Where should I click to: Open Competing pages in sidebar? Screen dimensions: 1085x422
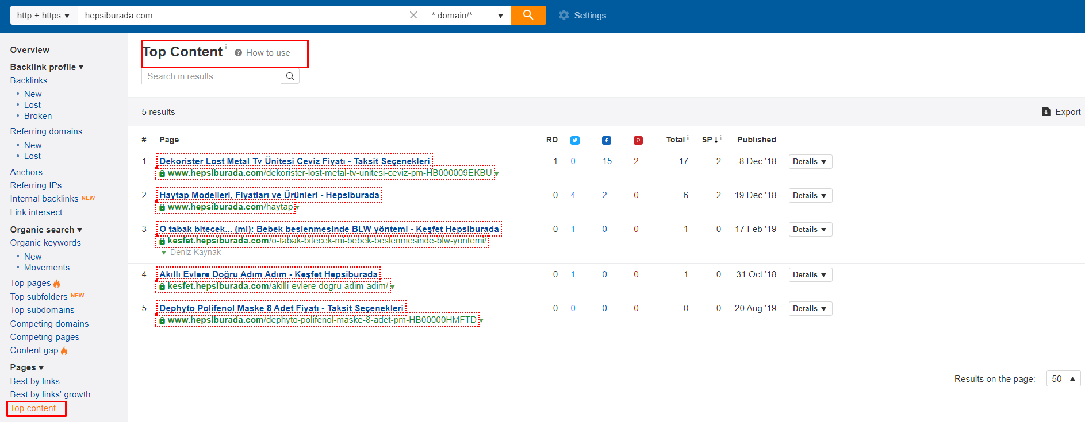coord(45,337)
